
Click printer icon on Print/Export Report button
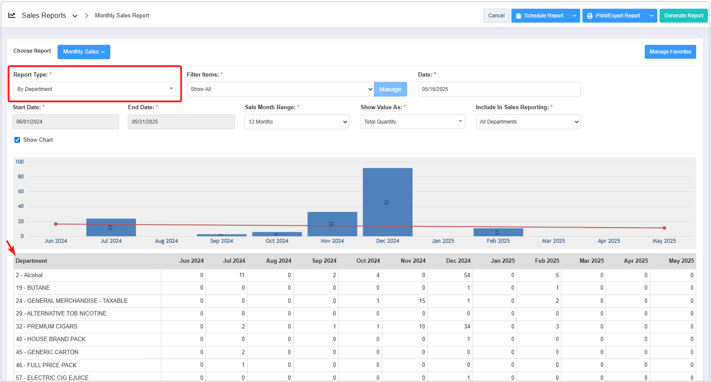pyautogui.click(x=590, y=16)
